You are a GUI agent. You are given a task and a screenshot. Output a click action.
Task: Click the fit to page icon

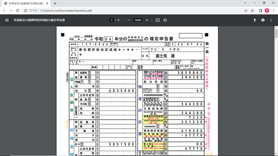[x=158, y=20]
